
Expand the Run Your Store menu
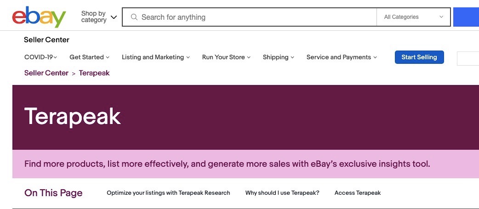pyautogui.click(x=226, y=57)
